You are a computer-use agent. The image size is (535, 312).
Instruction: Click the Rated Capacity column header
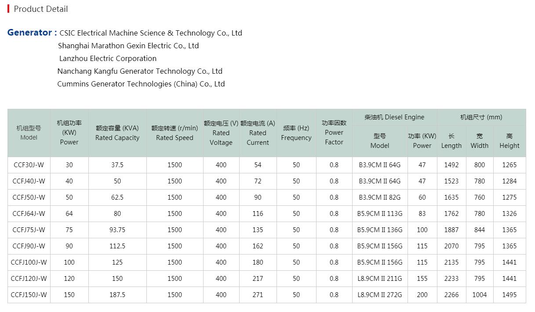pyautogui.click(x=117, y=133)
